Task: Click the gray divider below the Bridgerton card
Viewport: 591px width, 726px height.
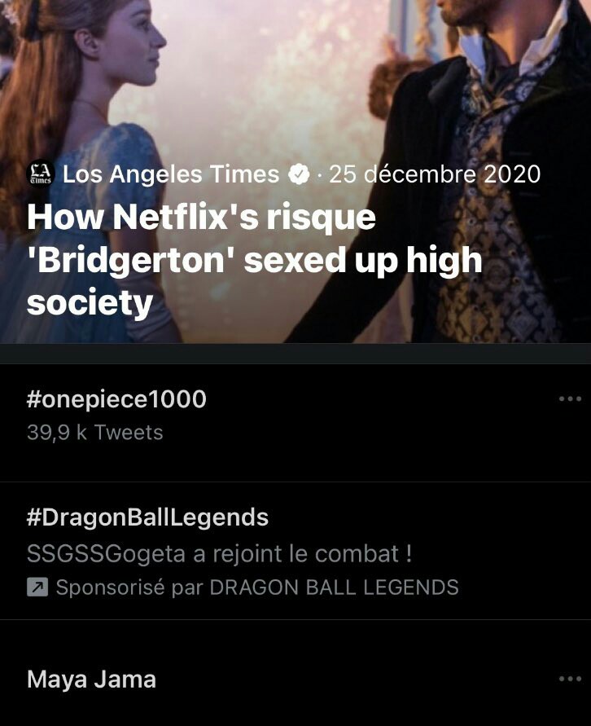Action: coord(295,353)
